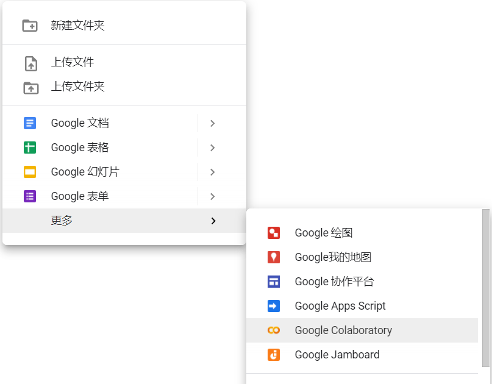Click the Google 文档 blue document icon
The width and height of the screenshot is (492, 384).
point(30,123)
